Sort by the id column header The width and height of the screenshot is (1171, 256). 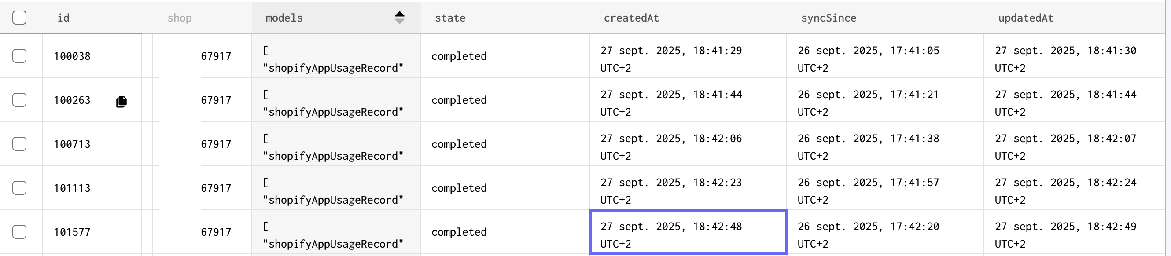coord(64,18)
